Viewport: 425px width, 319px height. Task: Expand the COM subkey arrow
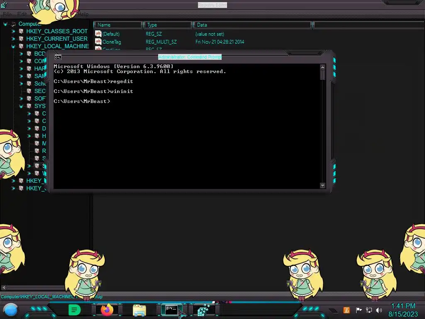point(21,61)
